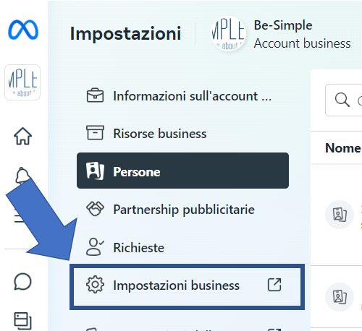The height and width of the screenshot is (331, 362).
Task: Click the gear icon of Impostazioni business
Action: (x=95, y=285)
